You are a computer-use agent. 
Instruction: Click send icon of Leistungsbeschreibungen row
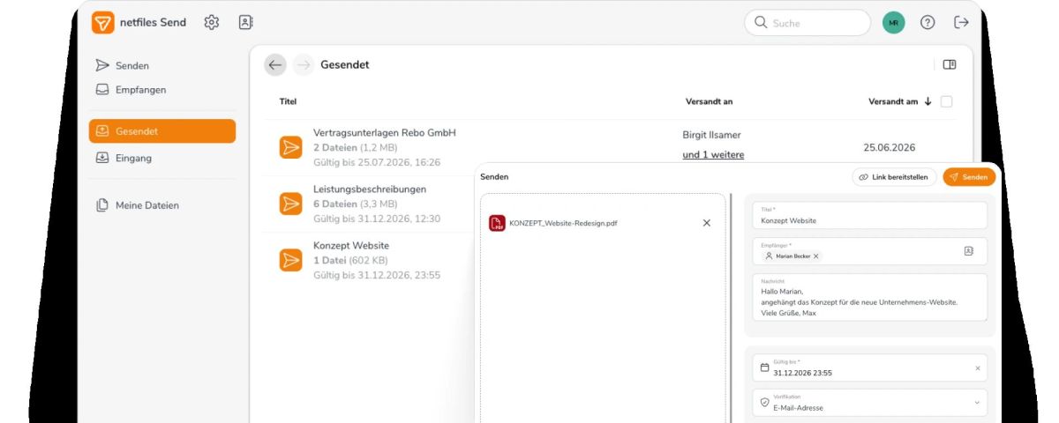(x=290, y=204)
